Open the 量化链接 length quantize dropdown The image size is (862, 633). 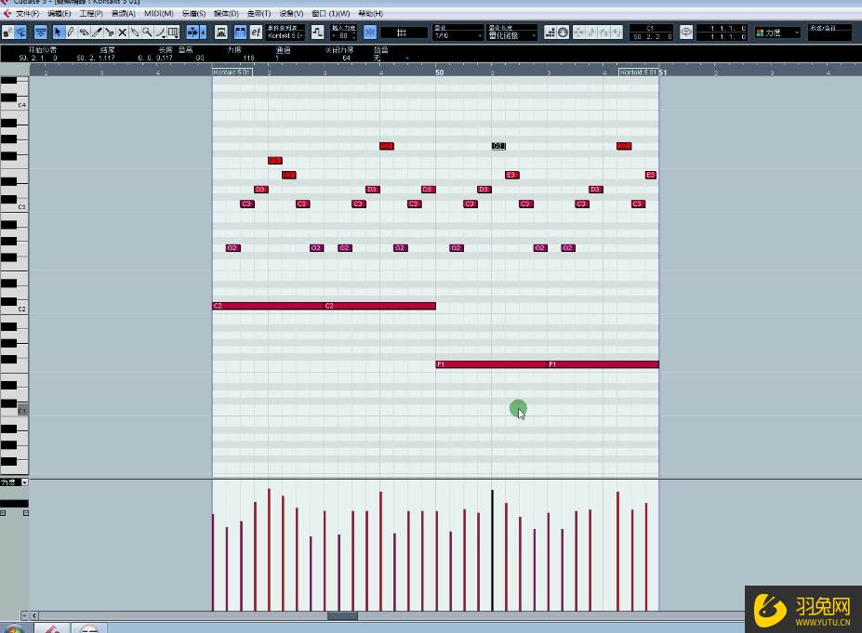coord(512,35)
